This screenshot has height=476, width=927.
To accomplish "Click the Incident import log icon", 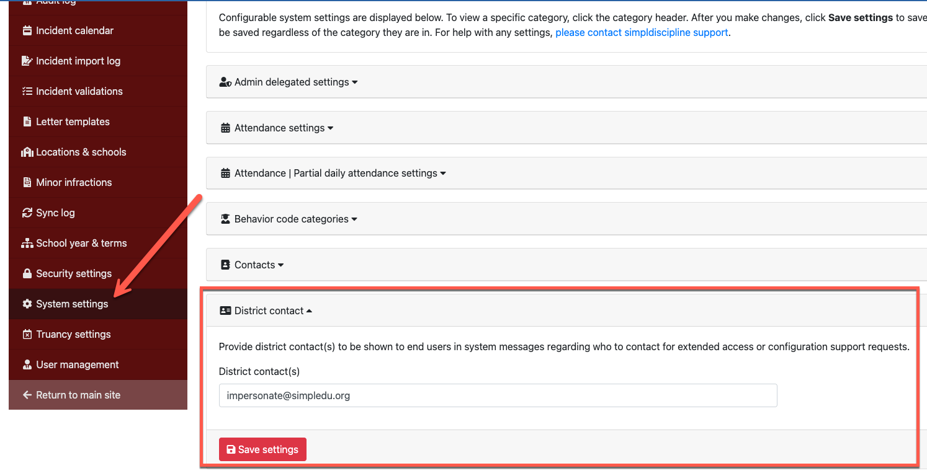I will 27,61.
